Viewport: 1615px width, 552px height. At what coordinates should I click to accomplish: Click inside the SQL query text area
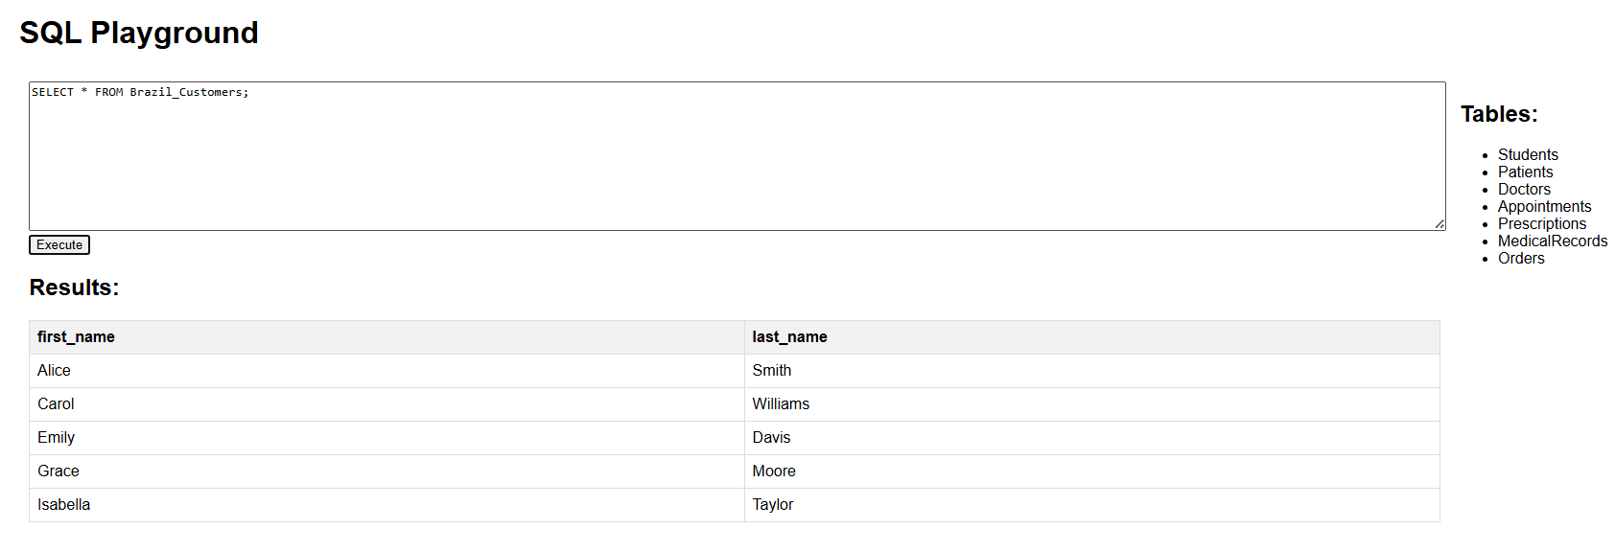(x=737, y=156)
